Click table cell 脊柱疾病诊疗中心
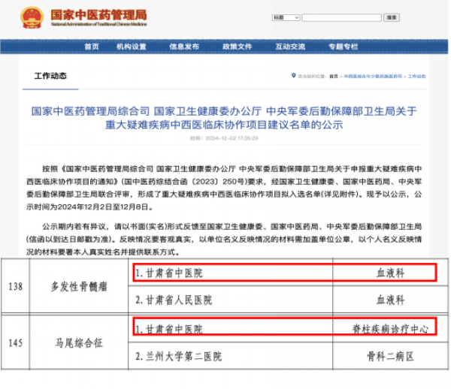Viewport: 451px width, 389px height. pyautogui.click(x=390, y=329)
